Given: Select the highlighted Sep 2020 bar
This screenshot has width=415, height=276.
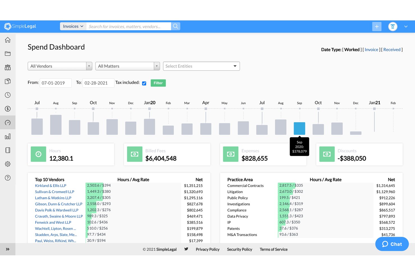Looking at the screenshot, I should point(299,129).
